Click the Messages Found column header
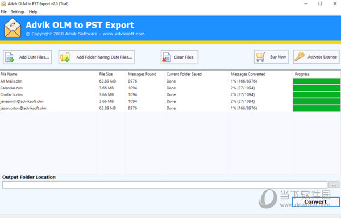The height and width of the screenshot is (218, 341). pyautogui.click(x=142, y=74)
